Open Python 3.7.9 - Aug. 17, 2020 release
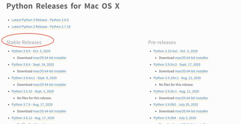 (x=32, y=104)
